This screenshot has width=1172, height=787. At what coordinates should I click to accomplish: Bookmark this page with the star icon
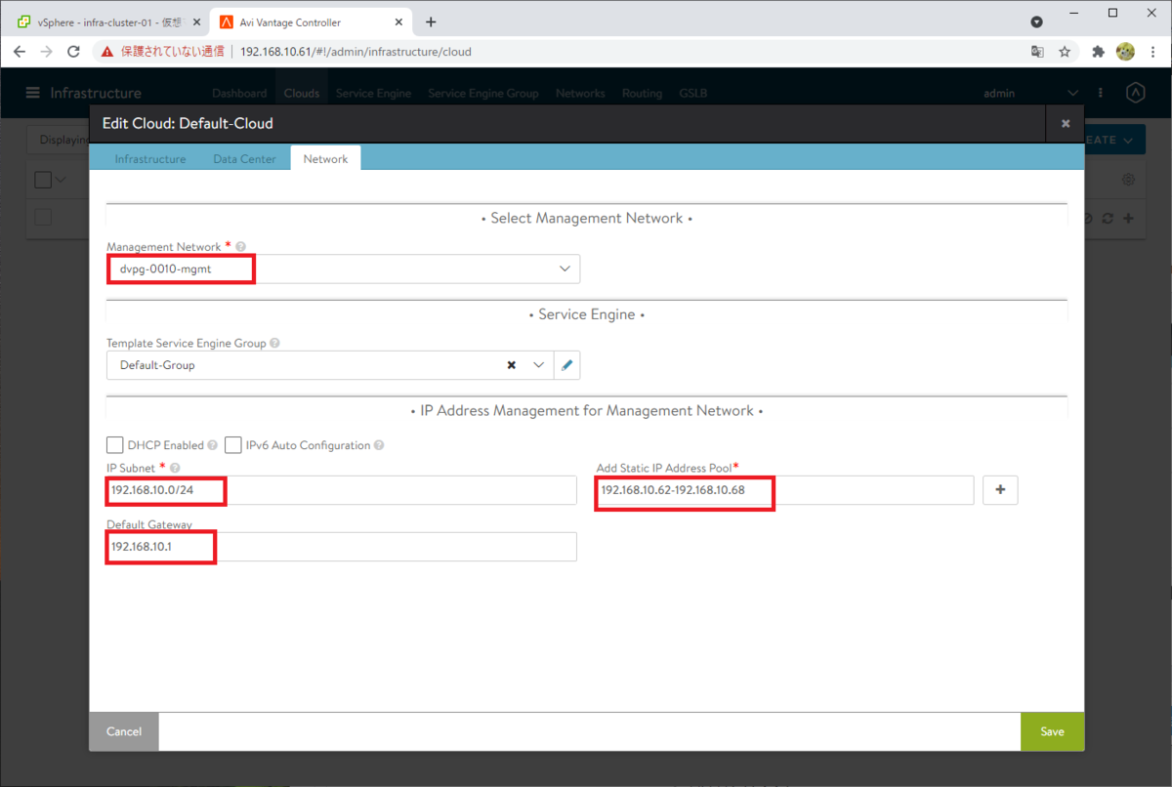click(x=1065, y=51)
